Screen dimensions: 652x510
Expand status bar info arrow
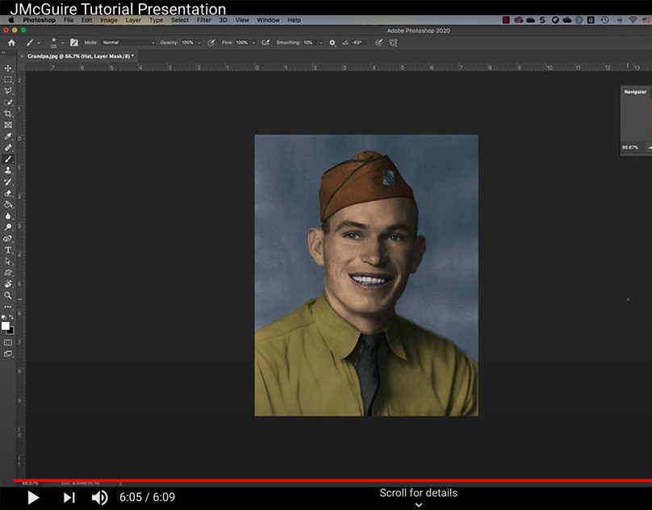click(120, 483)
